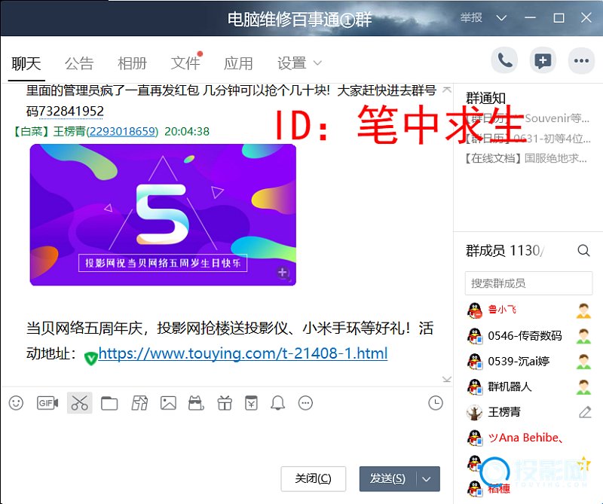Screen dimensions: 603x504
Task: Search group members with magnifier icon
Action: [x=583, y=251]
